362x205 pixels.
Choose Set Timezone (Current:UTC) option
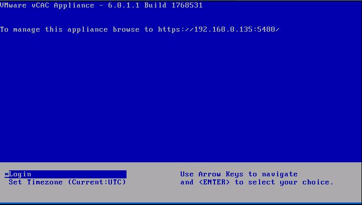point(67,182)
